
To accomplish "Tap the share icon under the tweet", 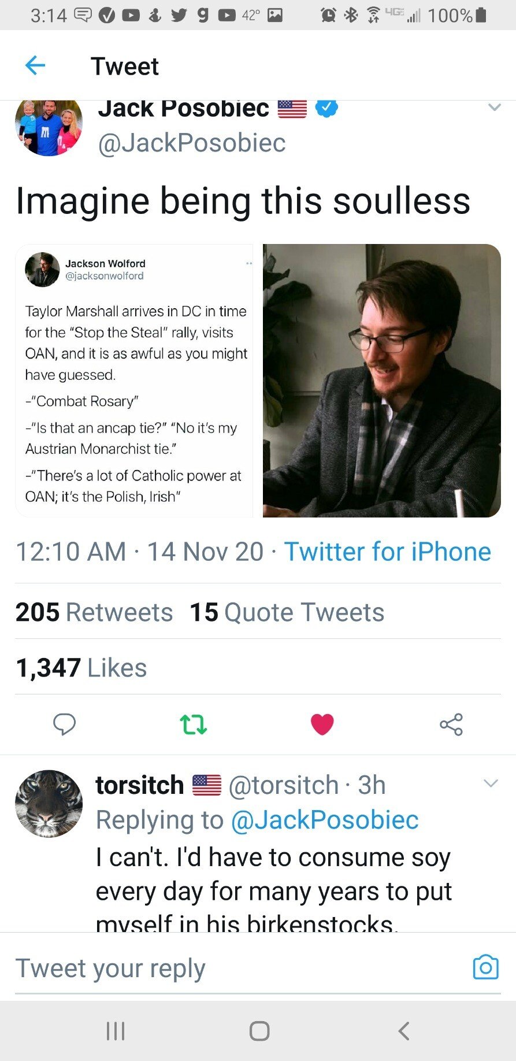I will pos(451,724).
